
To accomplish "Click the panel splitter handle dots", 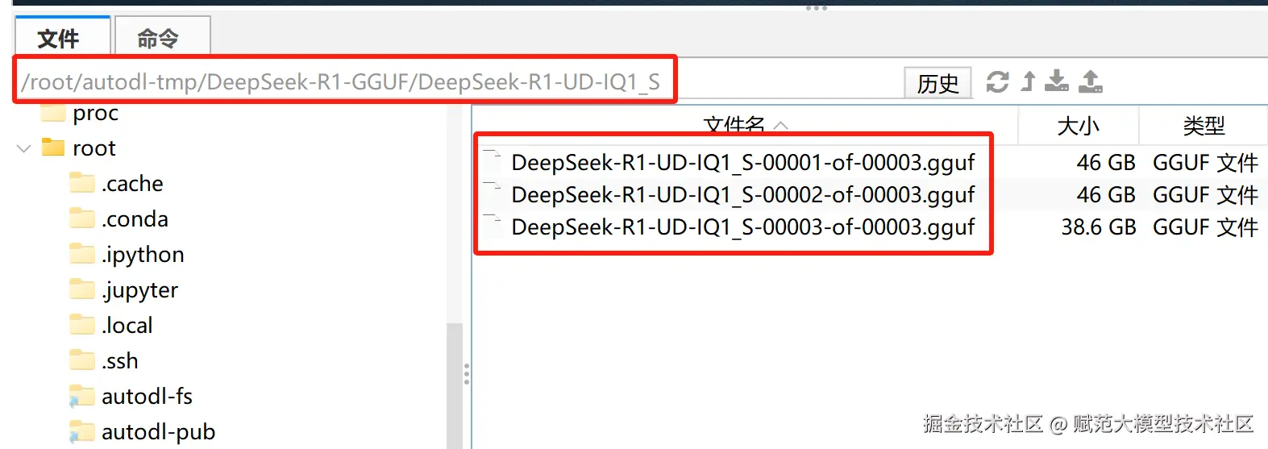I will [467, 374].
